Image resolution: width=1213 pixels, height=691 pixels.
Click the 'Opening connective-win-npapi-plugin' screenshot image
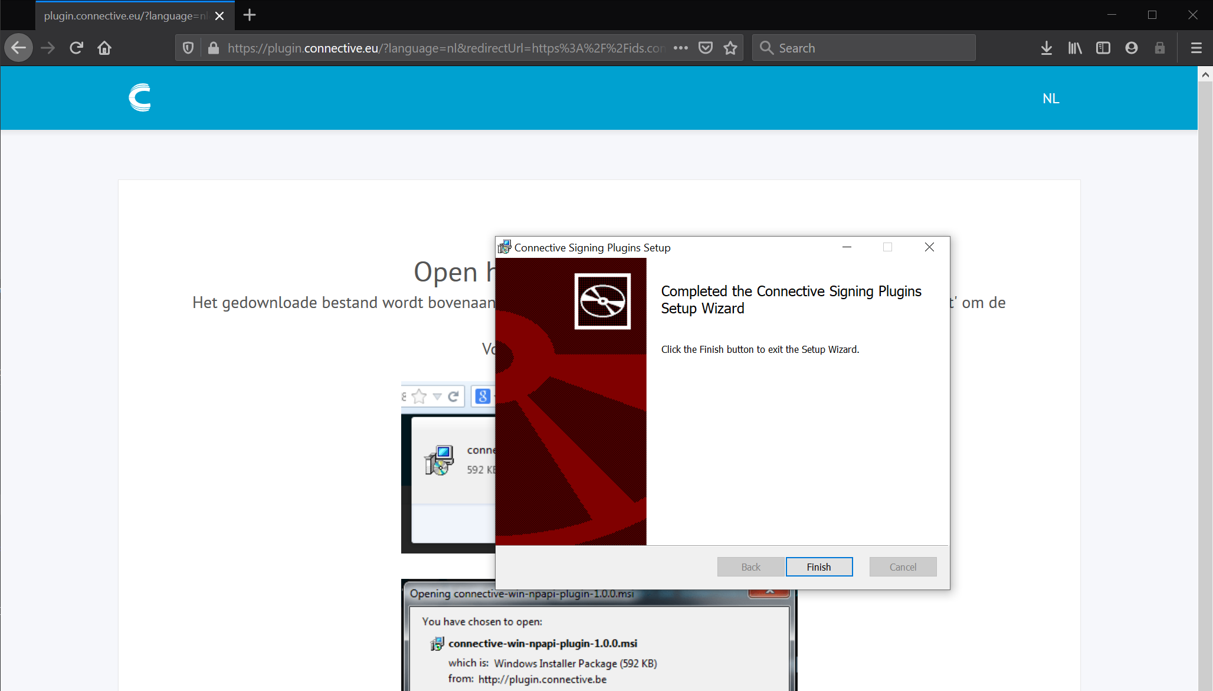click(x=599, y=640)
